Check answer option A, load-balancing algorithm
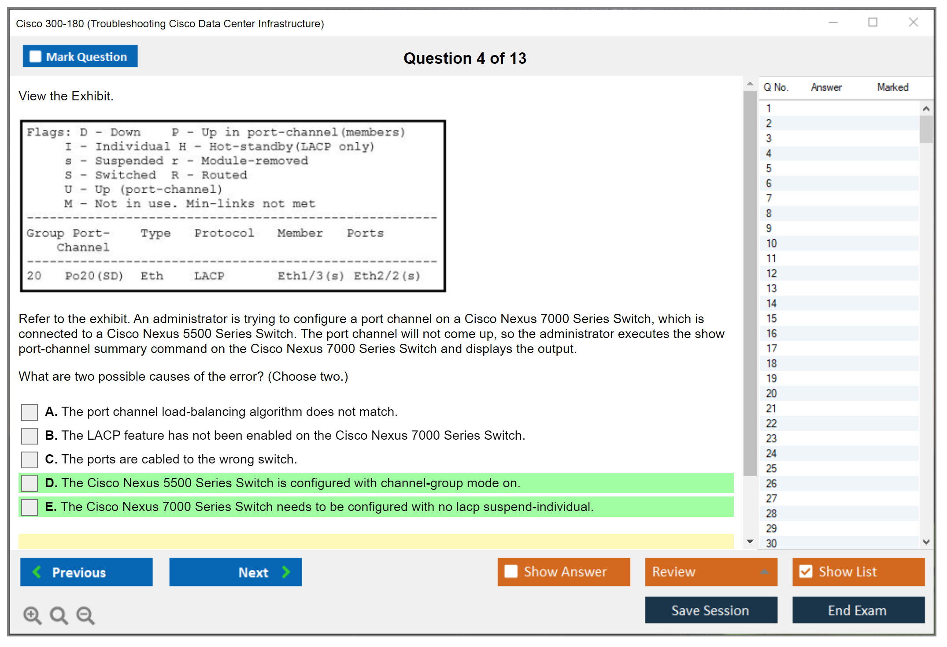947x647 pixels. point(30,412)
